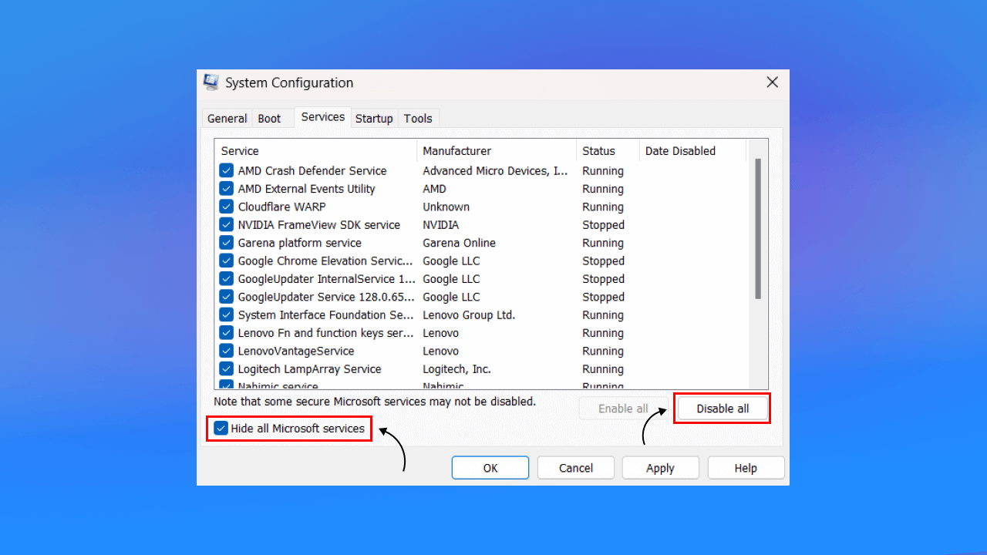Uncheck AMD External Events Utility checkbox
Viewport: 987px width, 555px height.
click(226, 189)
